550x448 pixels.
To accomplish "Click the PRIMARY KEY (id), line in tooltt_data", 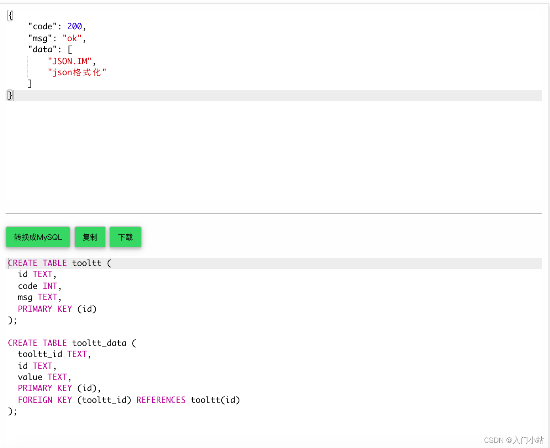I will click(x=60, y=388).
